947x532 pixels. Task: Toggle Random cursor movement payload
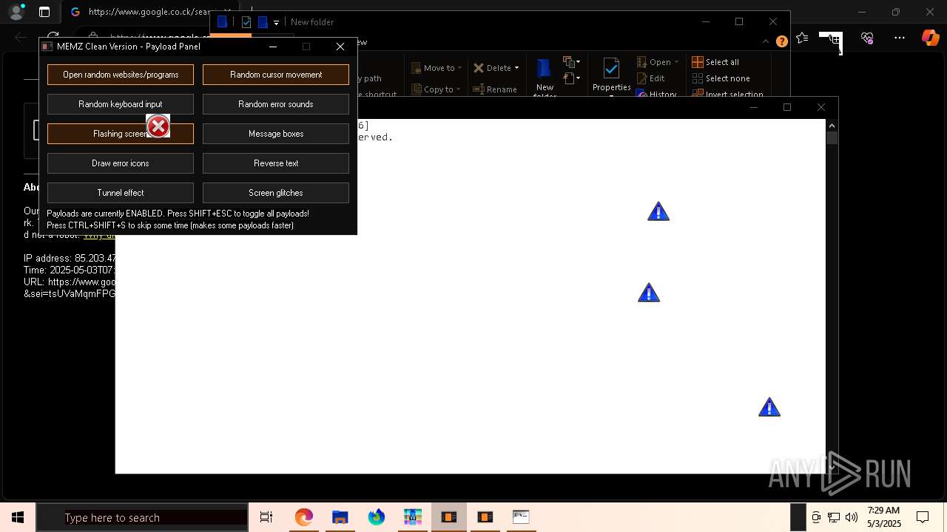[x=276, y=75]
